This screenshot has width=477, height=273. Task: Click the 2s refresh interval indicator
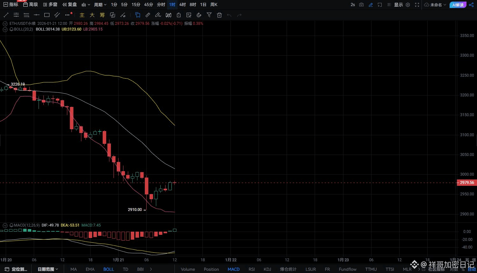pos(353,5)
